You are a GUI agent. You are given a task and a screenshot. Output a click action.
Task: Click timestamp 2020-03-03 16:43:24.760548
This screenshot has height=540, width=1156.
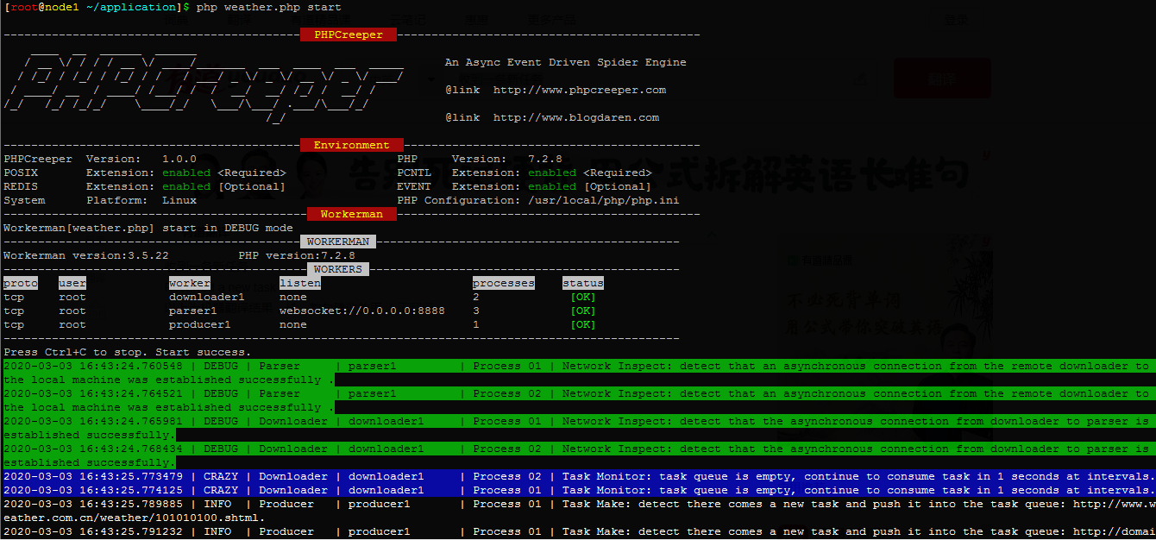coord(93,366)
